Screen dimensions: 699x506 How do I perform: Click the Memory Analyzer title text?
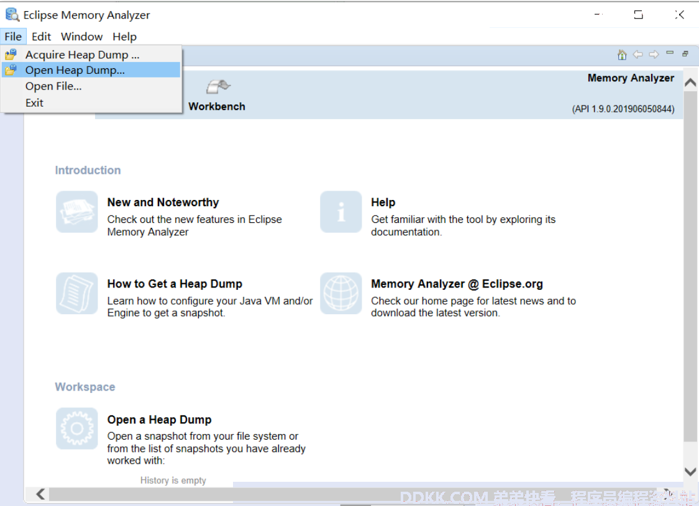click(631, 78)
